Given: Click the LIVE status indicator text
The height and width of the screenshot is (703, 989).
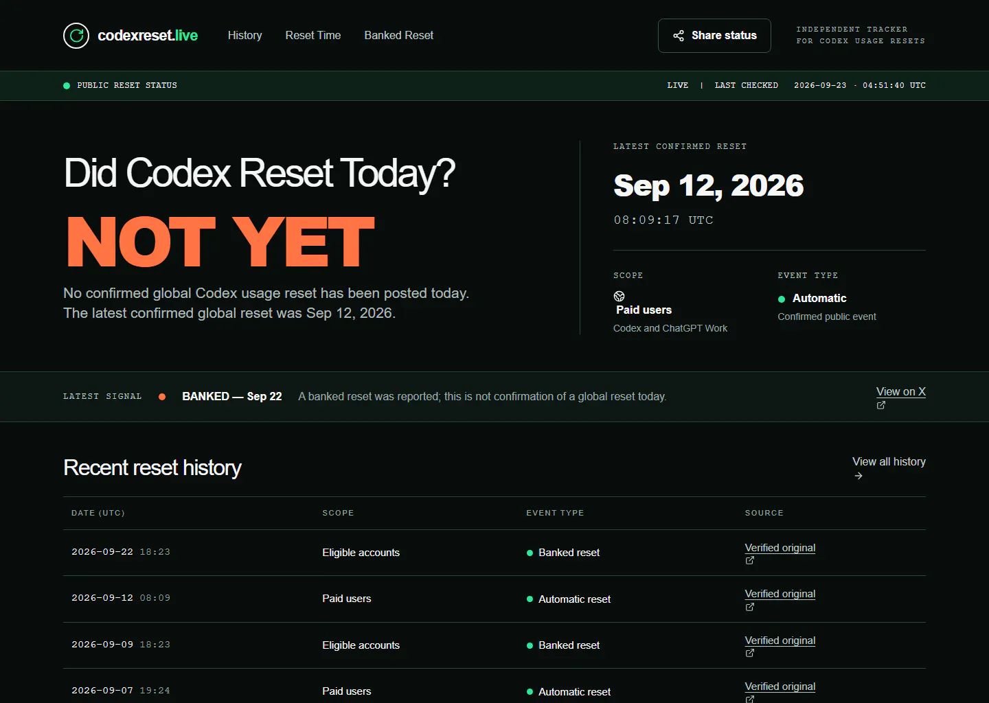Looking at the screenshot, I should 677,85.
